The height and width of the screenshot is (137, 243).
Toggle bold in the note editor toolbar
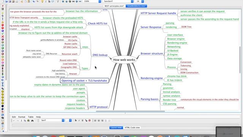76,120
